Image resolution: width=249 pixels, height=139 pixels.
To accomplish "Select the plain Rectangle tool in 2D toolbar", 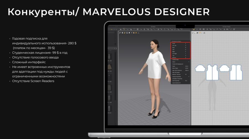I will pyautogui.click(x=200, y=29).
